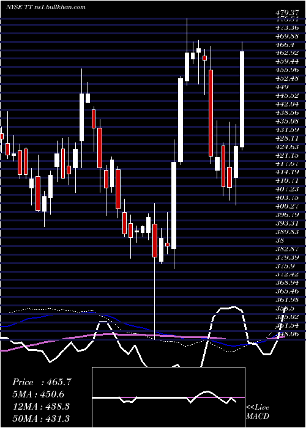Click the 348.06 price axis label
The width and height of the screenshot is (306, 428).
288,334
